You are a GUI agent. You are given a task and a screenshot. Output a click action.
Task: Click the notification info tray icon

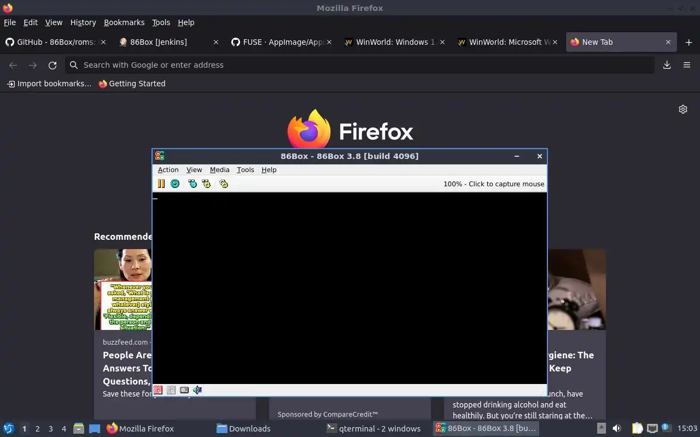(x=666, y=428)
